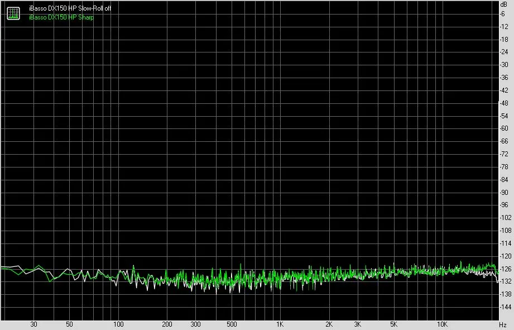
Task: Click the '1K' frequency axis label
Action: click(280, 324)
